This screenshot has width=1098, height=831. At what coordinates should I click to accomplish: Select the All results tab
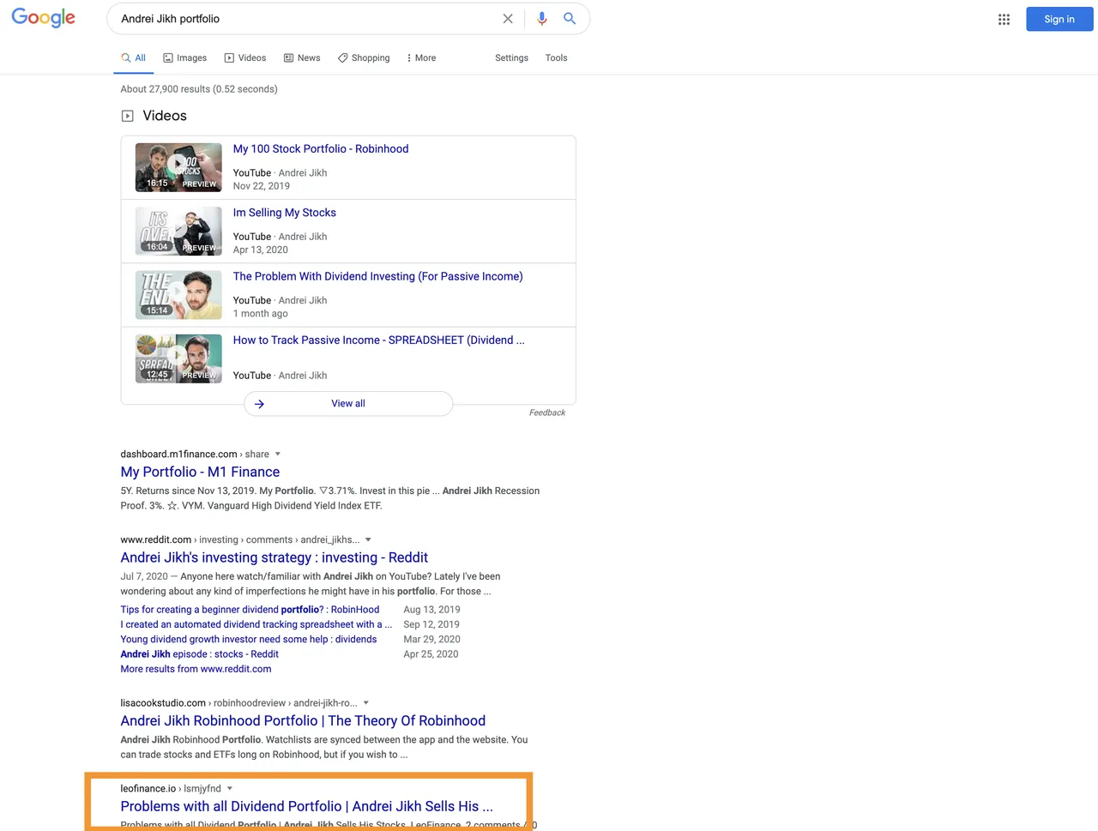pos(134,57)
